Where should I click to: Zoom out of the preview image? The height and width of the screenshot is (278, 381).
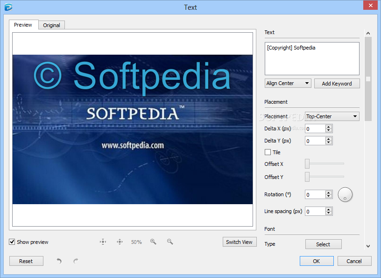pyautogui.click(x=170, y=242)
